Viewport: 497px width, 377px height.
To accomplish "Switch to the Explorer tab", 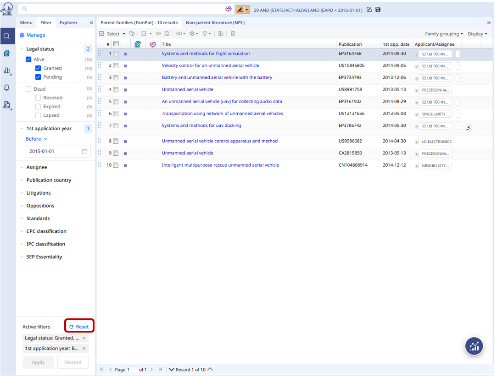I will click(x=68, y=22).
